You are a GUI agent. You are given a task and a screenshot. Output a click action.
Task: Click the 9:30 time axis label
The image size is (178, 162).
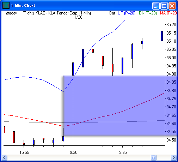(74, 152)
